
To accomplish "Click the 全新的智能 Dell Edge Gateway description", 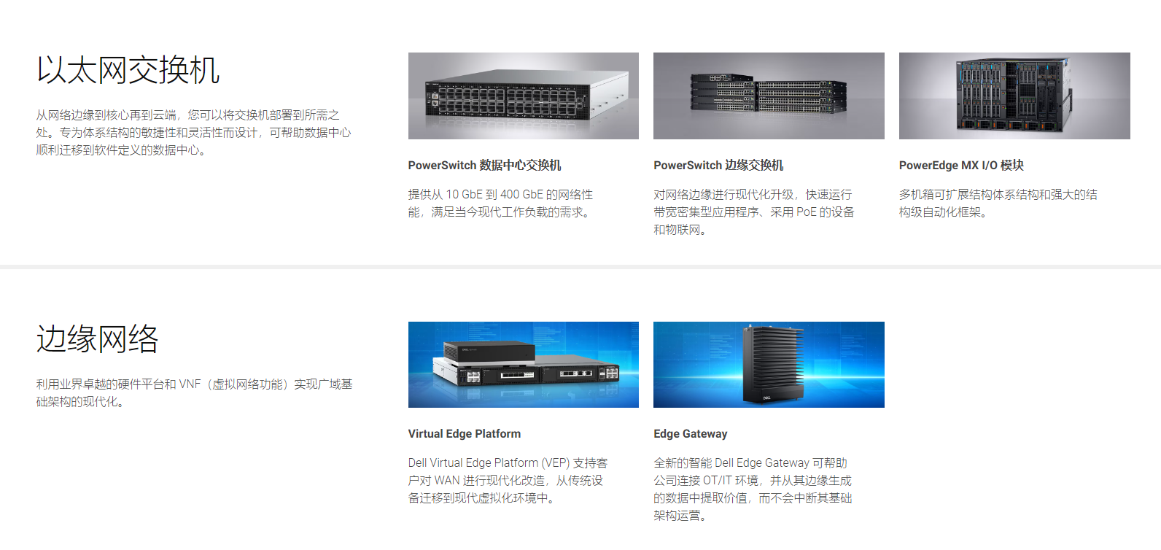I will (753, 489).
